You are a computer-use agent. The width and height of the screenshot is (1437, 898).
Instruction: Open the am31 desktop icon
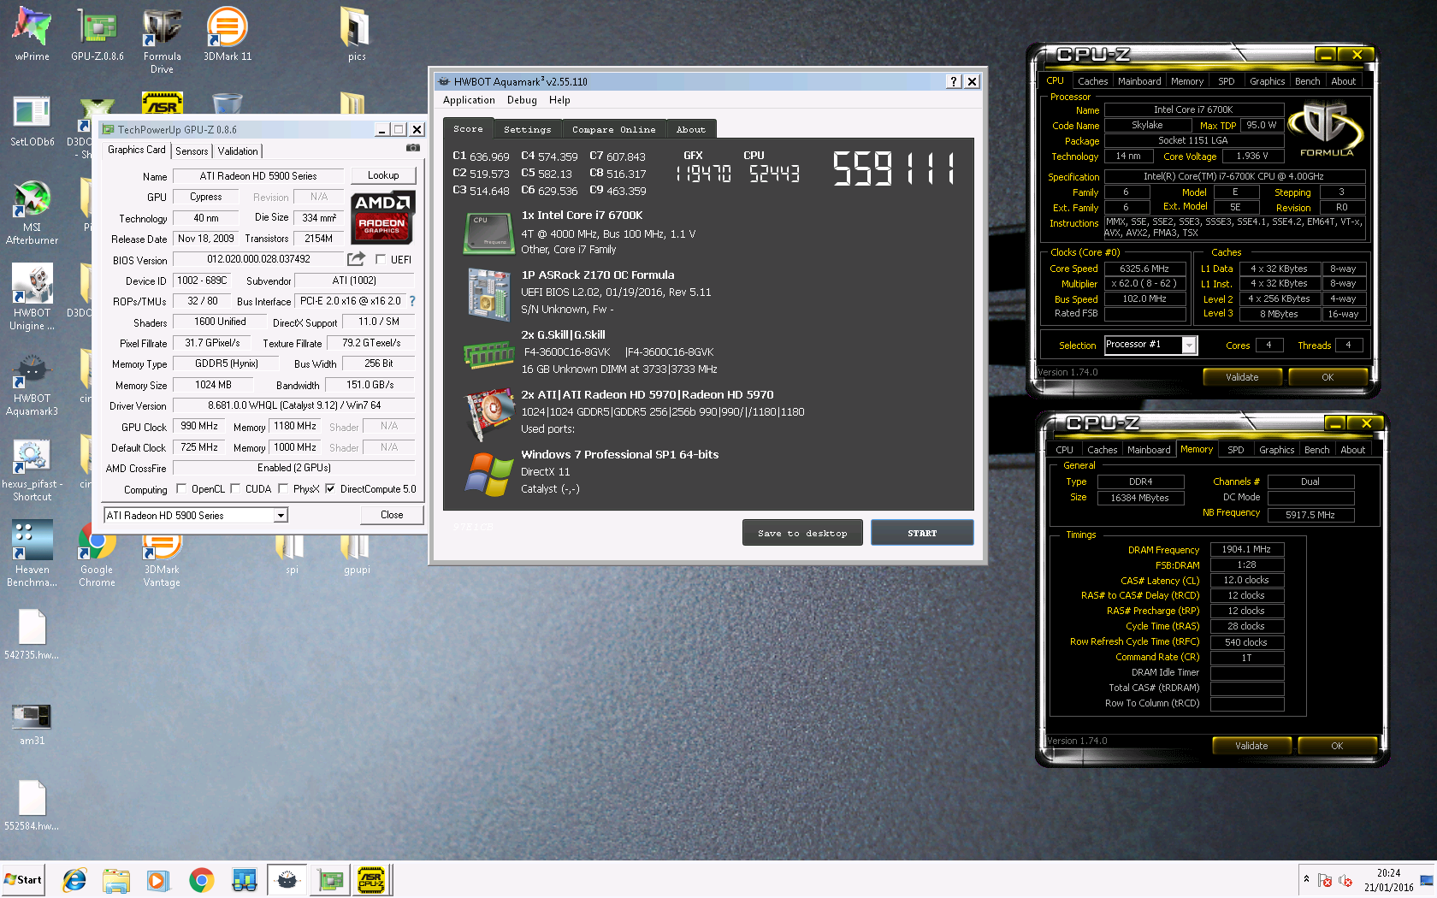(32, 723)
